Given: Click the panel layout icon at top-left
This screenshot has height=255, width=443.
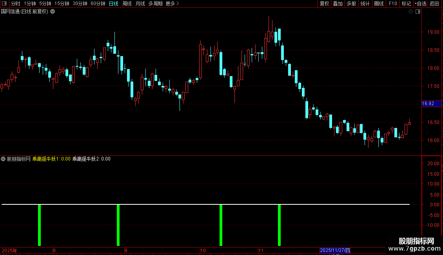Looking at the screenshot, I should click(4, 4).
